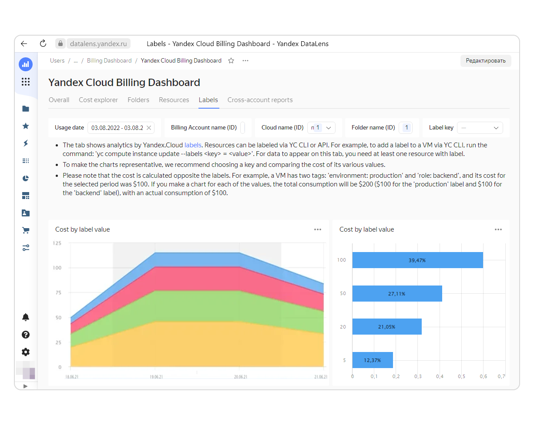This screenshot has width=534, height=425.
Task: Click the lock icon in address bar
Action: click(x=60, y=43)
